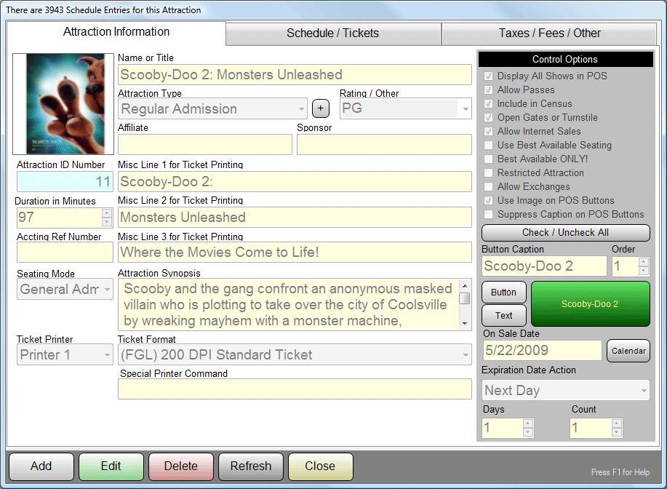This screenshot has height=489, width=667.
Task: Increase the Count value with up arrow
Action: coord(617,424)
